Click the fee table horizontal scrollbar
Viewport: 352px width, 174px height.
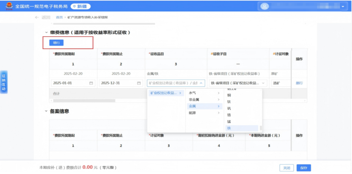tap(84, 101)
